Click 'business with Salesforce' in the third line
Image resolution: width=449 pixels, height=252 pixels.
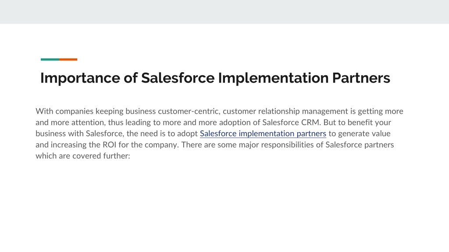(80, 133)
